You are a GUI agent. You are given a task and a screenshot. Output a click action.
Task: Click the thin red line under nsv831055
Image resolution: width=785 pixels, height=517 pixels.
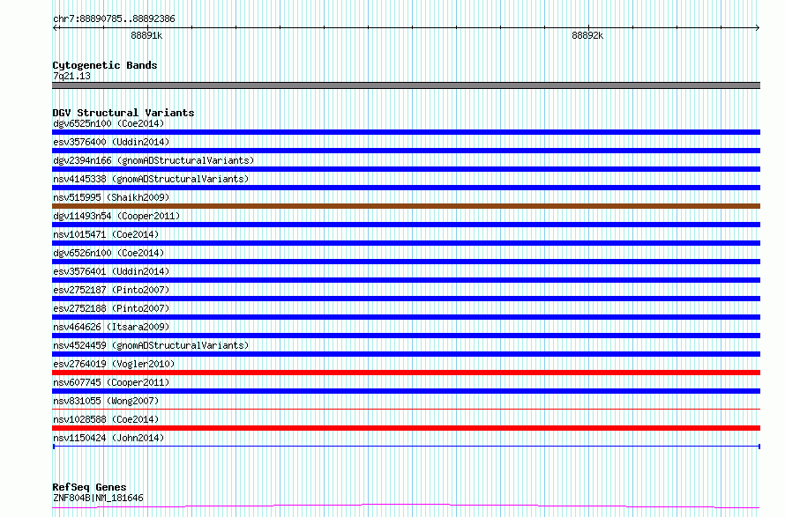pyautogui.click(x=406, y=409)
